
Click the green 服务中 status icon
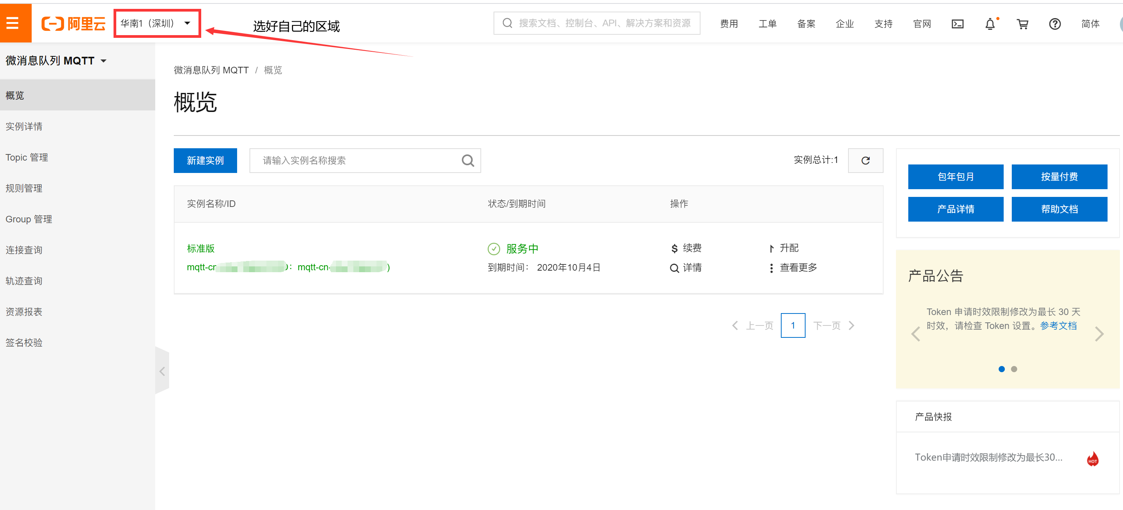pyautogui.click(x=494, y=249)
